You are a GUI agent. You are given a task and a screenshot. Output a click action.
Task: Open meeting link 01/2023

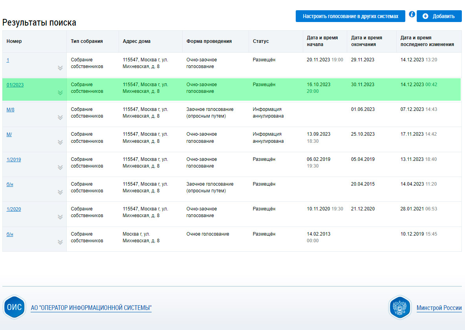pyautogui.click(x=15, y=85)
